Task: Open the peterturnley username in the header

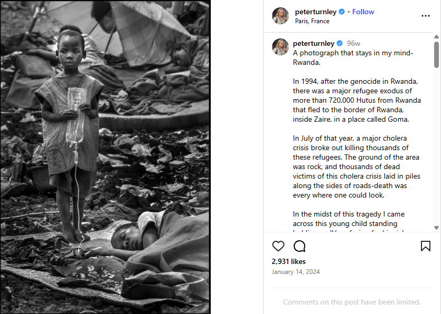Action: point(315,12)
